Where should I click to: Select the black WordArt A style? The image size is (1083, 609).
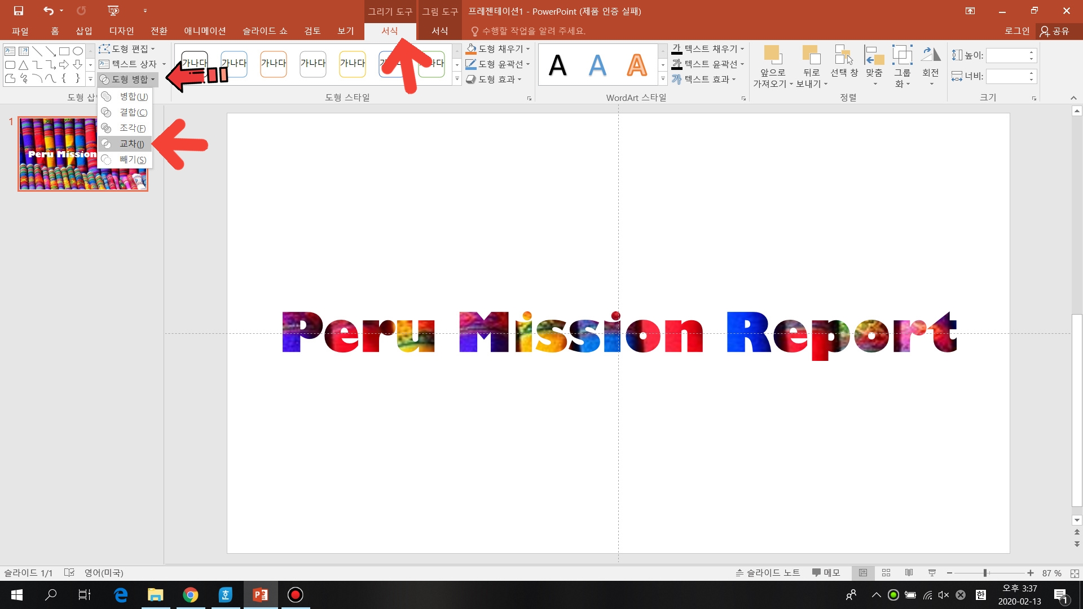coord(557,65)
